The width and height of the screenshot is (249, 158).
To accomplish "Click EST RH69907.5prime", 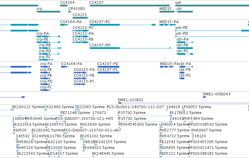I will (x=206, y=130).
